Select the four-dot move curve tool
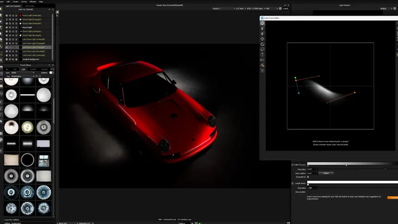 coord(262,39)
